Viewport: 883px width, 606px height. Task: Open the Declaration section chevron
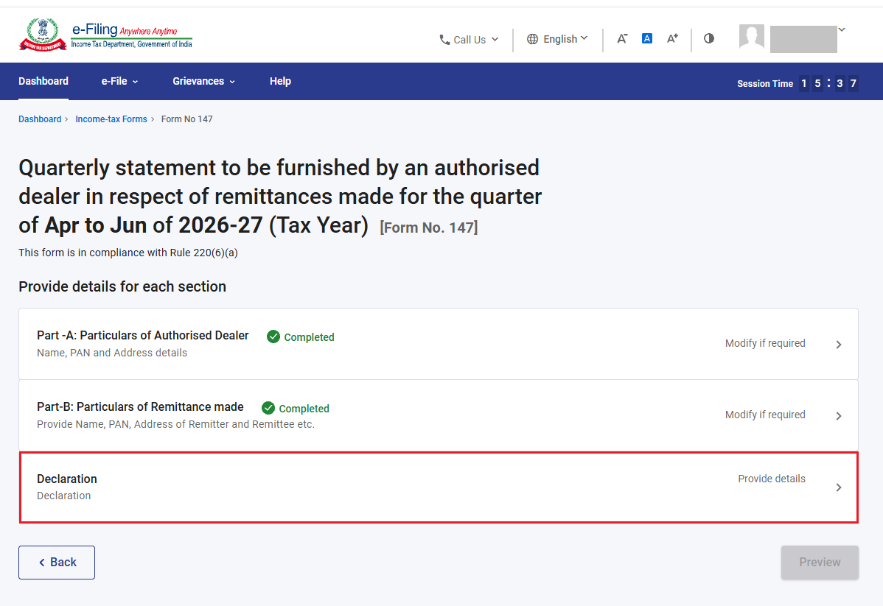click(x=839, y=487)
